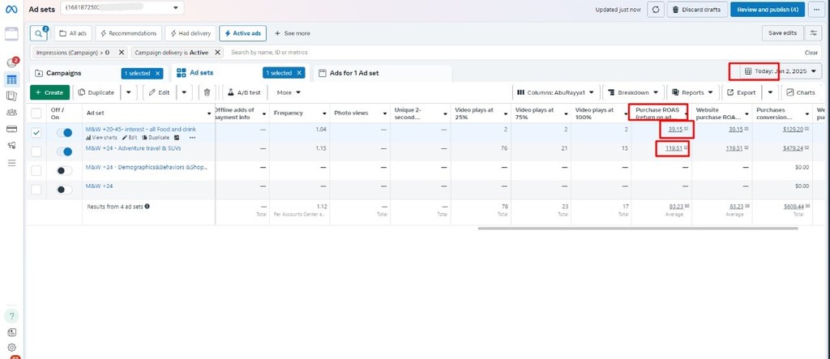Toggle the select-all checkbox in table header
The height and width of the screenshot is (359, 830).
pyautogui.click(x=36, y=113)
